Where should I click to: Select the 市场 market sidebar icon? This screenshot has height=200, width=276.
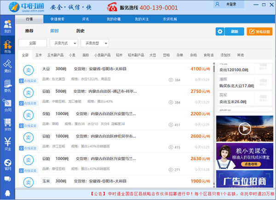(x=7, y=46)
